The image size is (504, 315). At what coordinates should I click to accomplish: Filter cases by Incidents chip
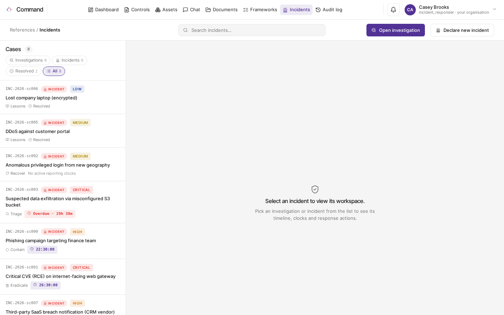click(x=69, y=60)
